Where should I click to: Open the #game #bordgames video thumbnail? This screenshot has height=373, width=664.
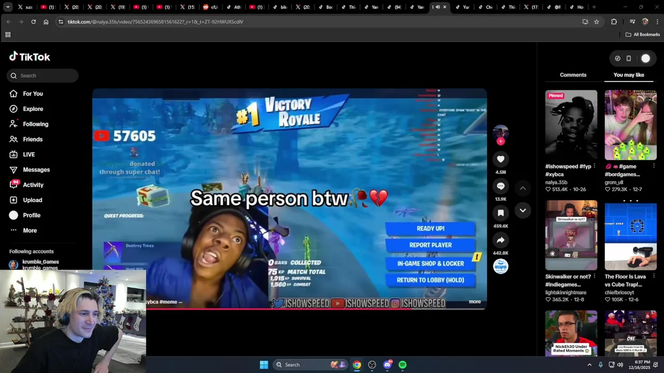(x=631, y=125)
